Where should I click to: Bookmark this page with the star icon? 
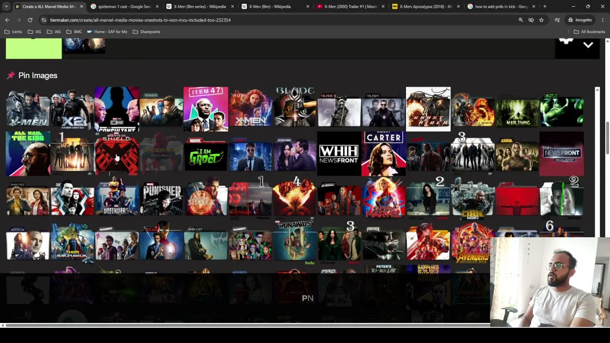click(541, 20)
